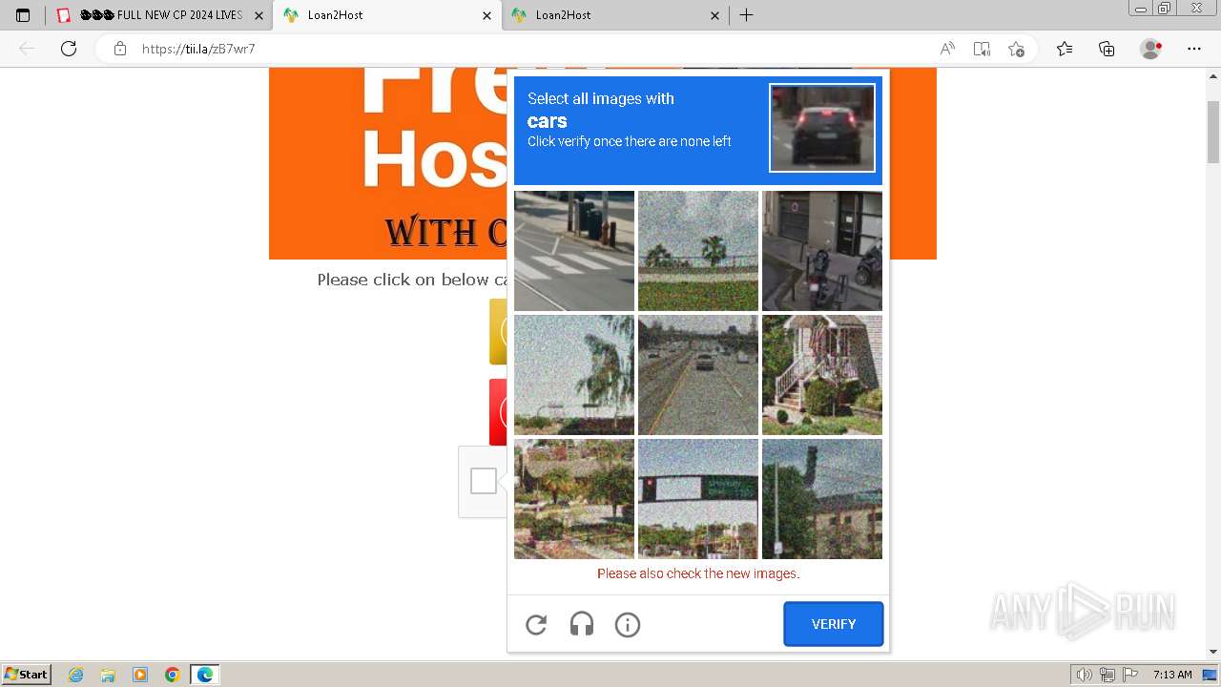This screenshot has width=1221, height=687.
Task: Click the VERIFY button
Action: (x=834, y=624)
